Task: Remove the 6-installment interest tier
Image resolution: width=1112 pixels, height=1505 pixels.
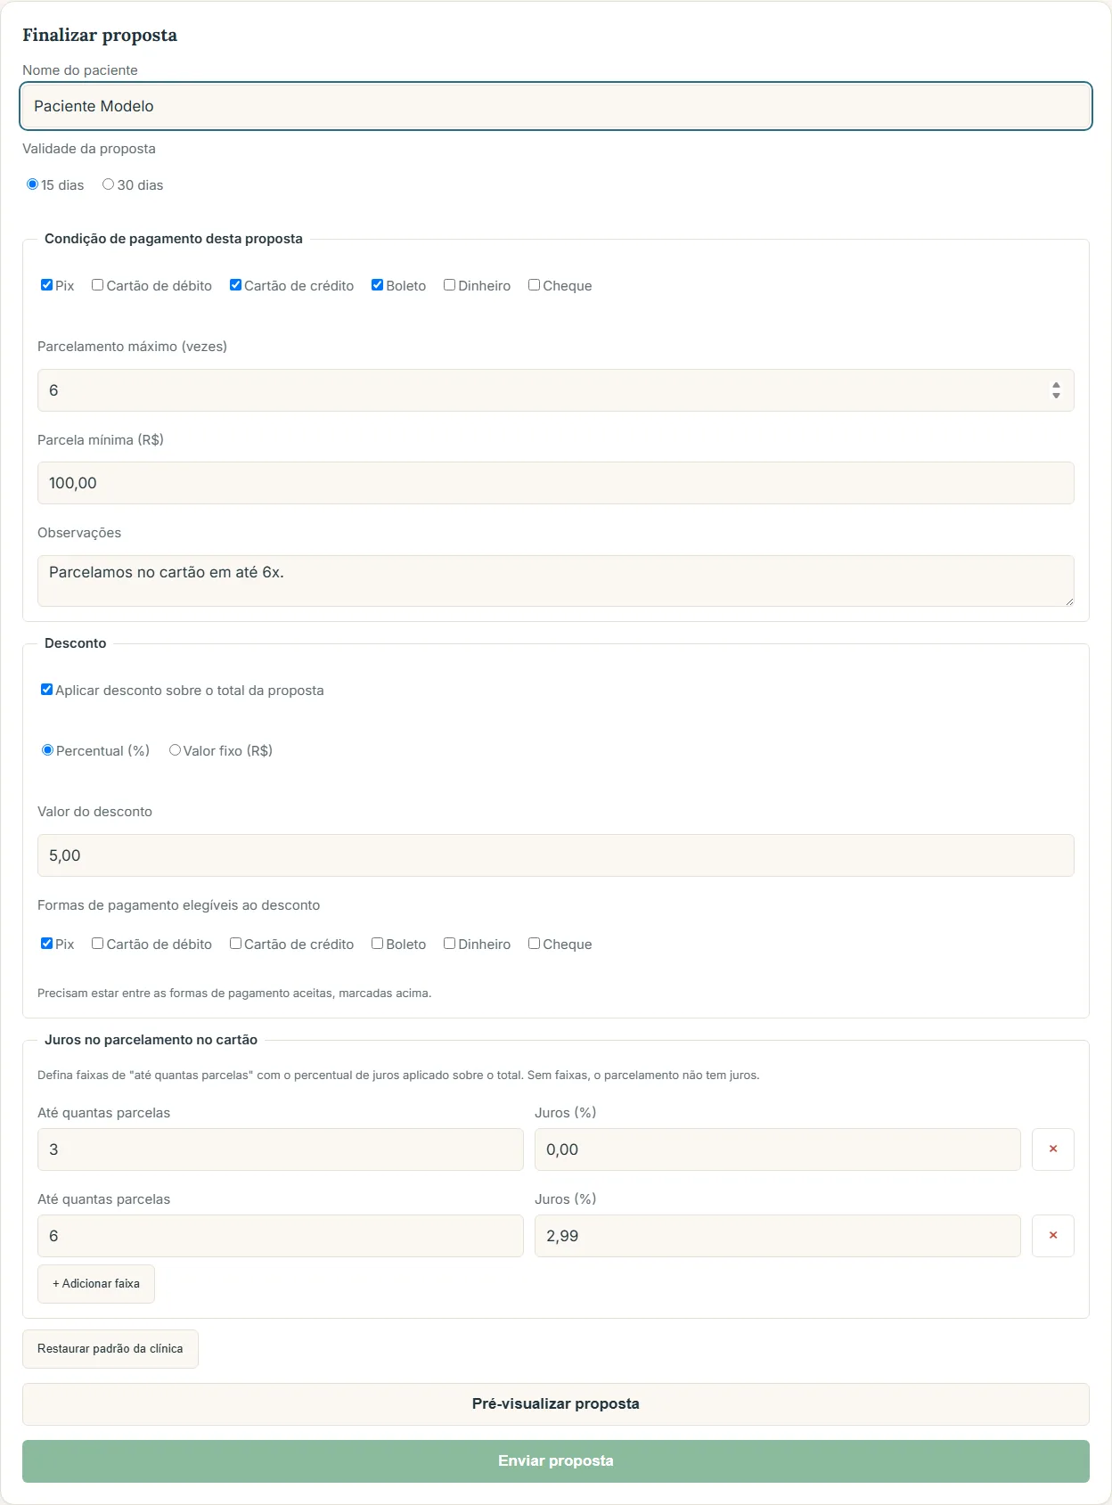Action: tap(1052, 1235)
